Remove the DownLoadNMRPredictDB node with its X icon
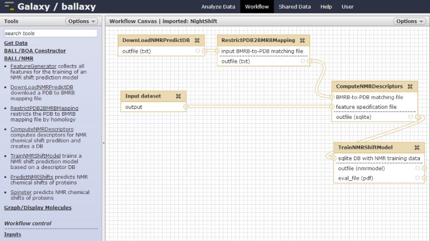This screenshot has width=430, height=241. point(197,40)
